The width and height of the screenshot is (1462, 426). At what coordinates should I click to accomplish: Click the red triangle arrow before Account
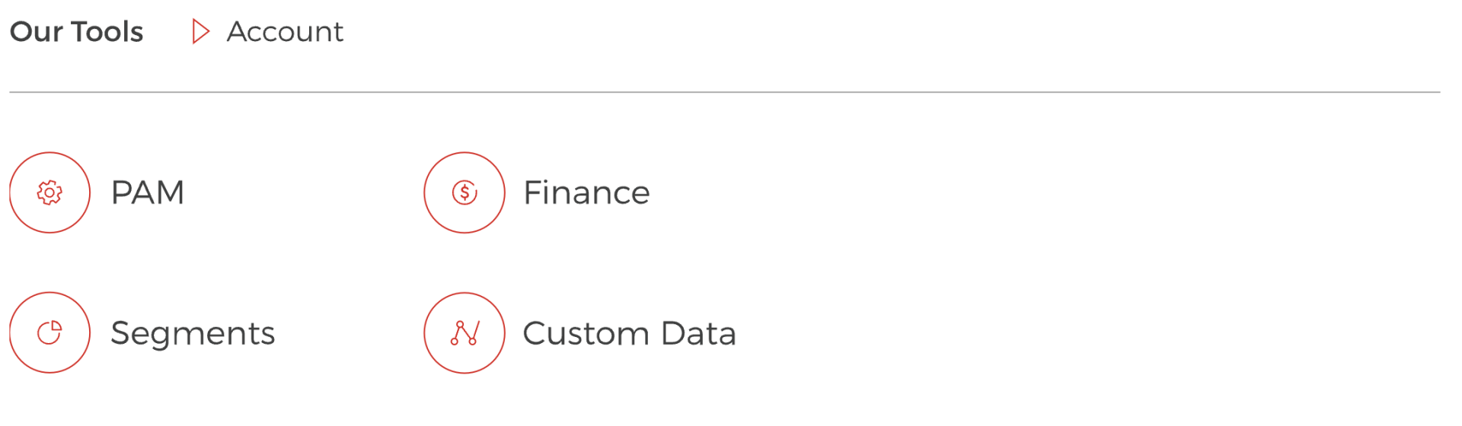pyautogui.click(x=200, y=31)
